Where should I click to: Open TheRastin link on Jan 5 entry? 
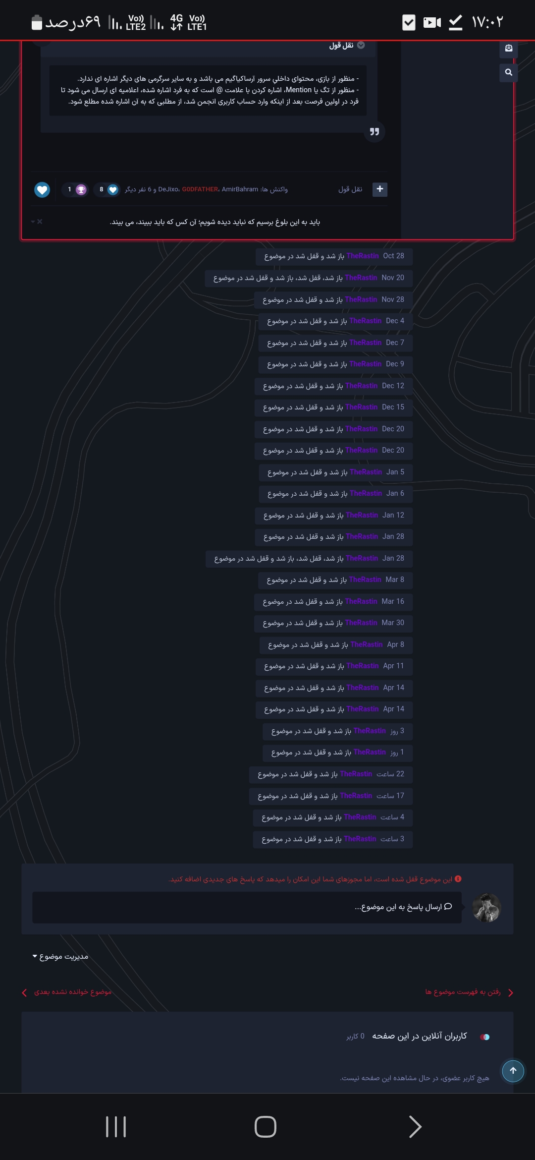pos(366,472)
